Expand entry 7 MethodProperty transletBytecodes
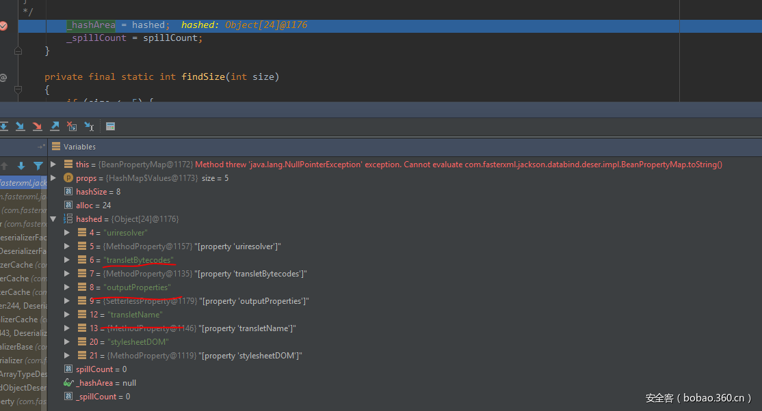 click(67, 274)
